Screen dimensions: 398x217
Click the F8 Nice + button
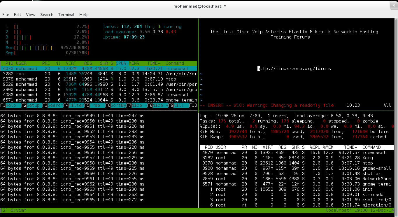pos(160,105)
